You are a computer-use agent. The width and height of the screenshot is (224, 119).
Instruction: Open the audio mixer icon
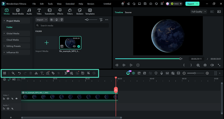point(167,73)
